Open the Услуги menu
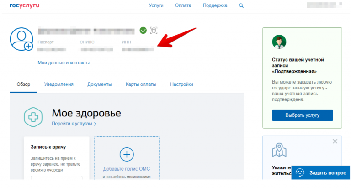Viewport: 351px width, 188px height. point(156,5)
